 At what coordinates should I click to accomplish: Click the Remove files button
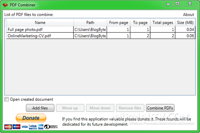pos(130,108)
